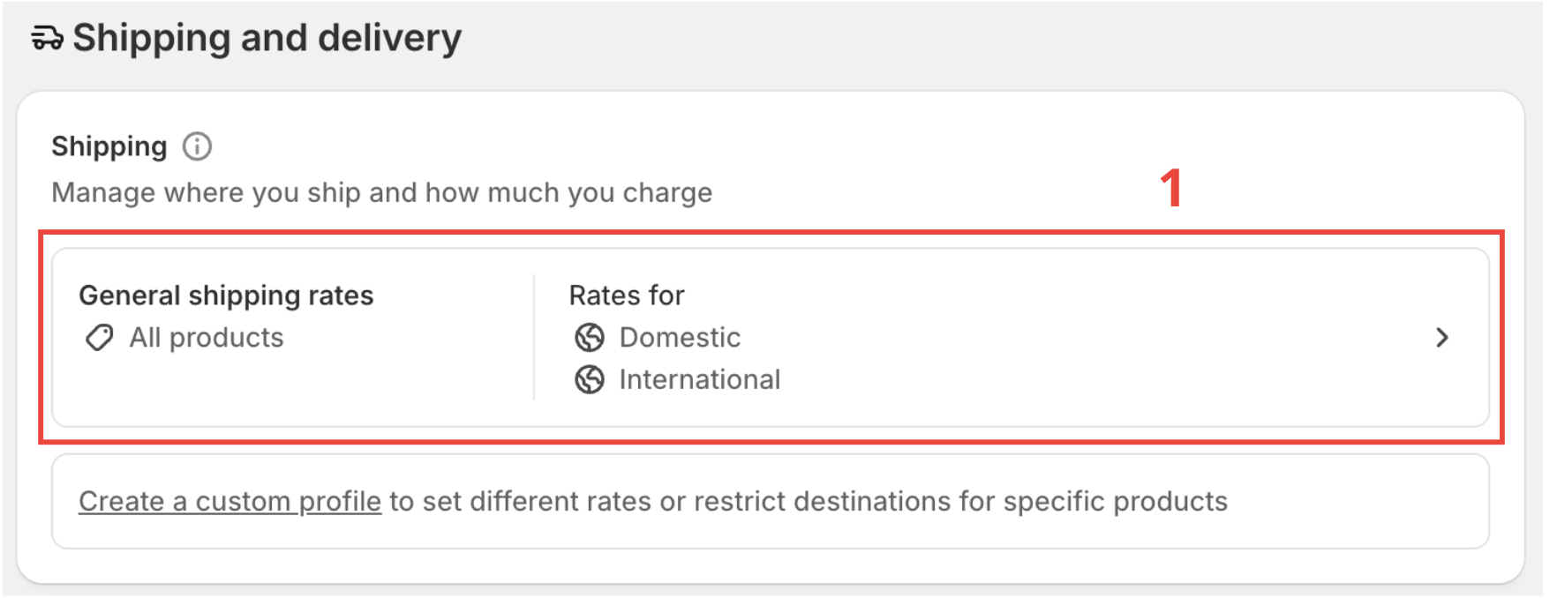
Task: Click the tag icon beside All products
Action: (x=99, y=337)
